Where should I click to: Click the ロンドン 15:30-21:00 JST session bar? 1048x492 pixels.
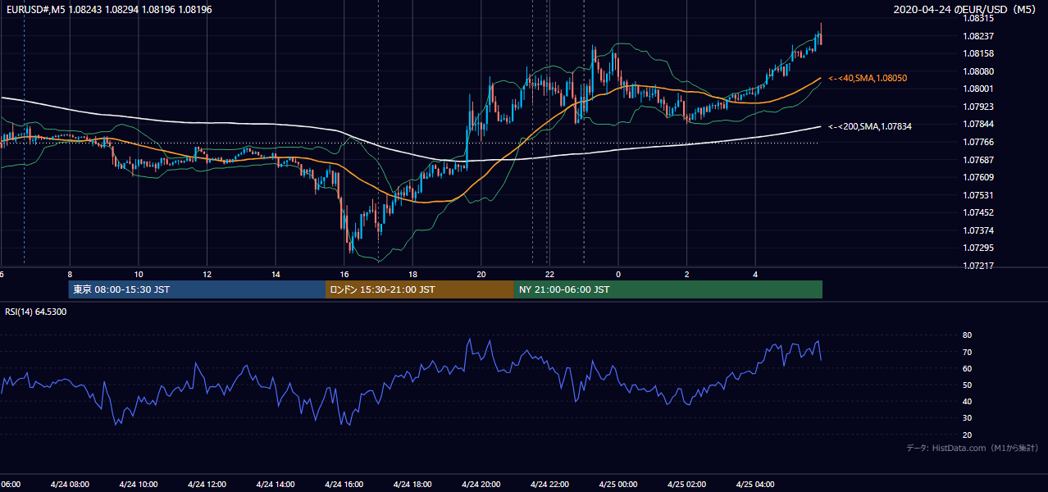pyautogui.click(x=420, y=289)
